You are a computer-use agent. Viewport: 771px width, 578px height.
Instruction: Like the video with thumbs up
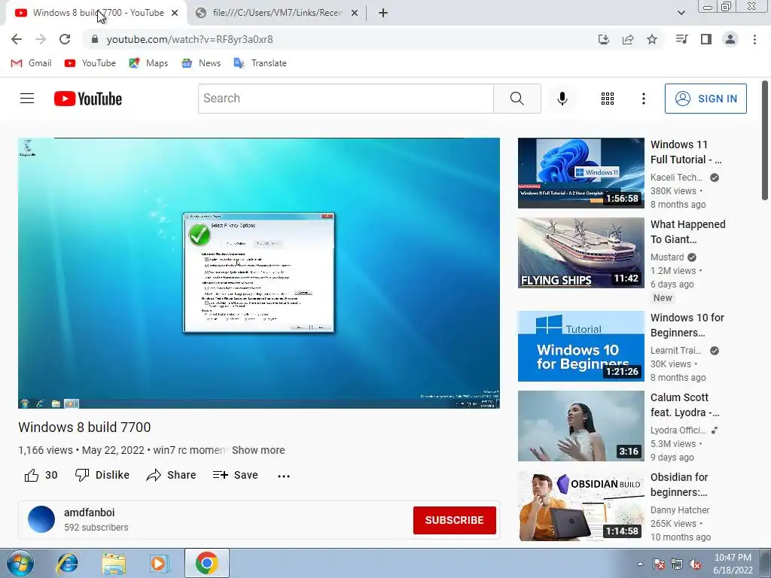(41, 475)
